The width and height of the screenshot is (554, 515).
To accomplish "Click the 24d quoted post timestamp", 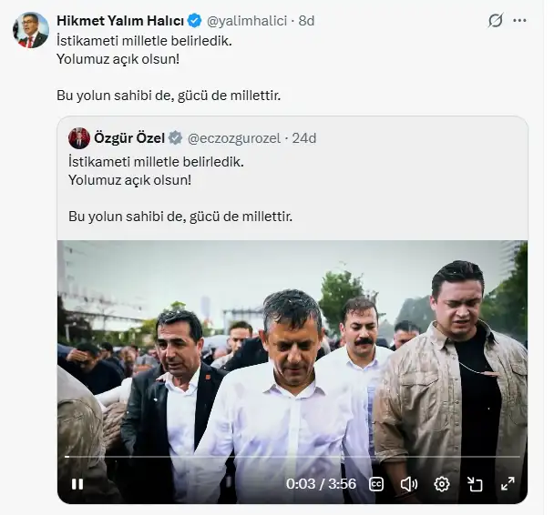I will pos(304,138).
